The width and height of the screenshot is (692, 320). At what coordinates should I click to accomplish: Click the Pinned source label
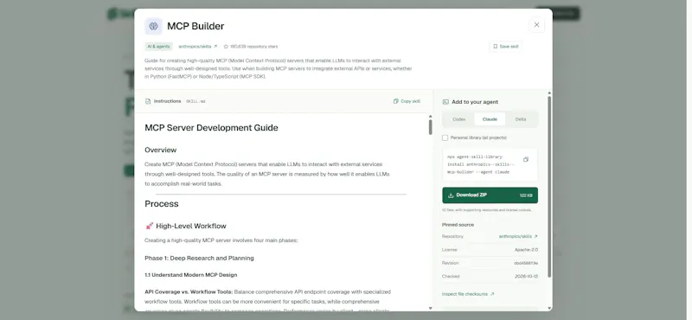(458, 225)
